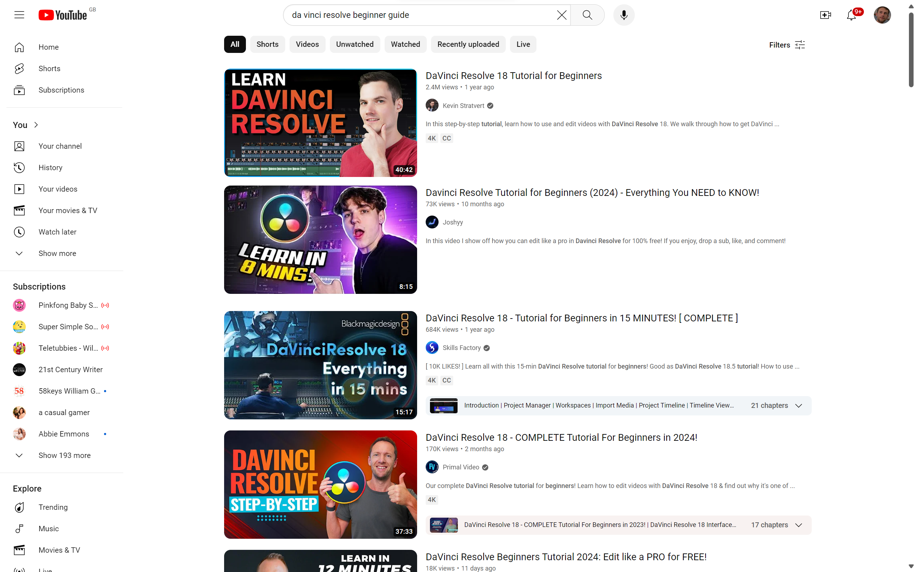Select the Recently uploaded filter chip
The height and width of the screenshot is (572, 915).
(x=468, y=44)
